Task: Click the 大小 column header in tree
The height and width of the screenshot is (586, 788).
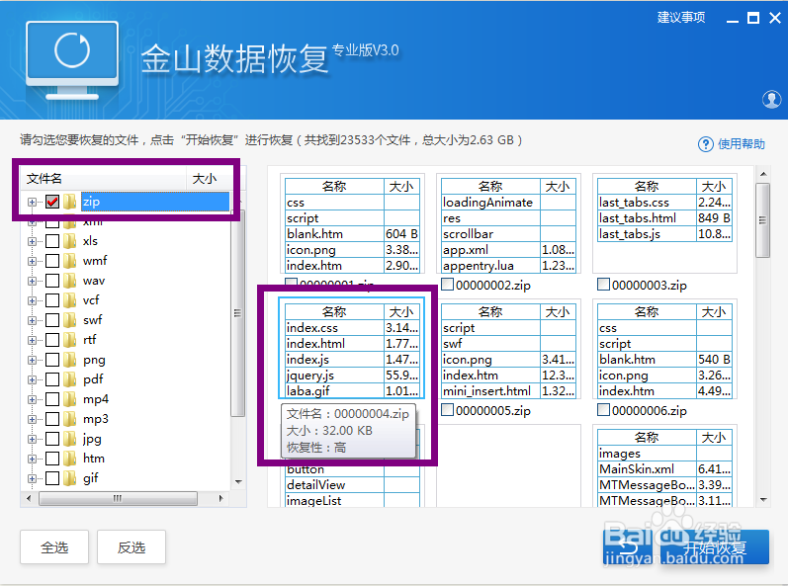Action: (209, 178)
